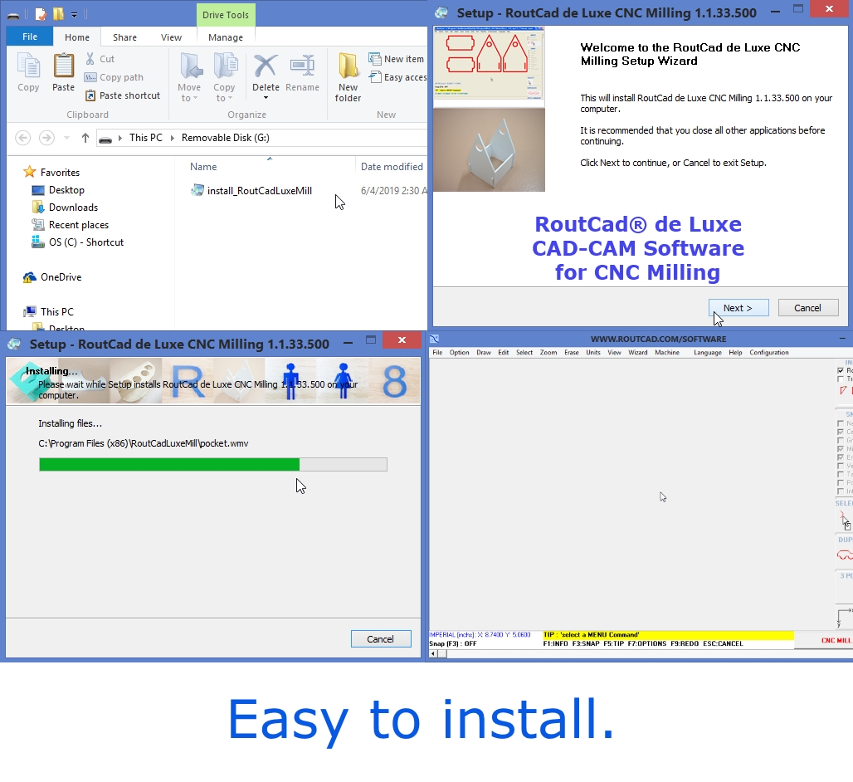Go back using Explorer's Back arrow
The image size is (853, 782).
(x=23, y=138)
